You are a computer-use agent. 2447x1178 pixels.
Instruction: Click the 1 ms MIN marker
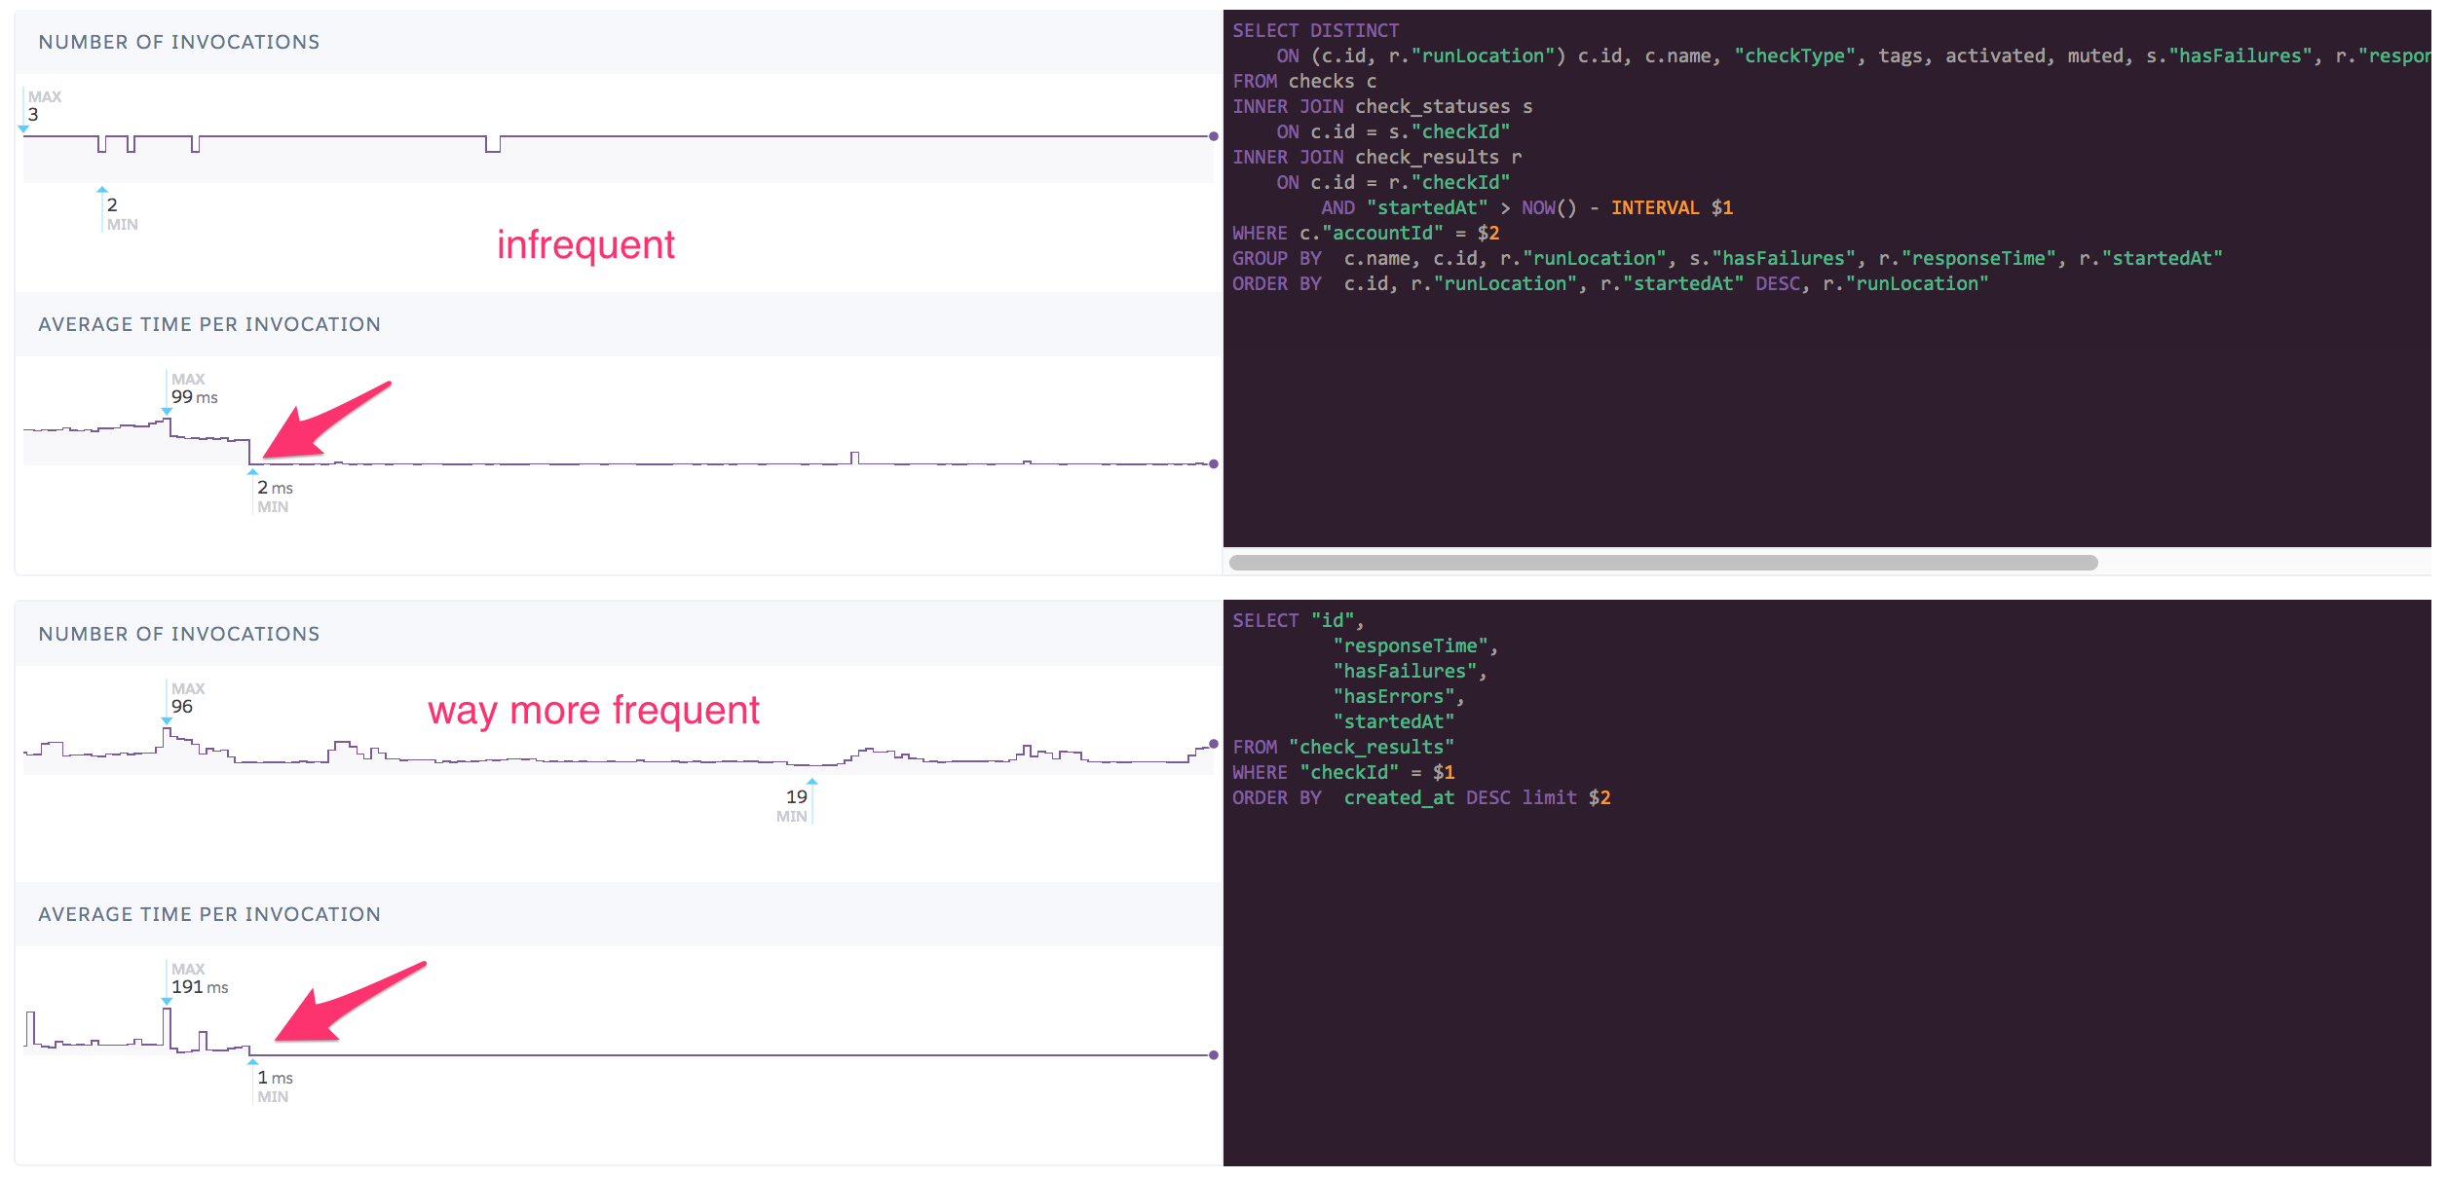tap(274, 1077)
